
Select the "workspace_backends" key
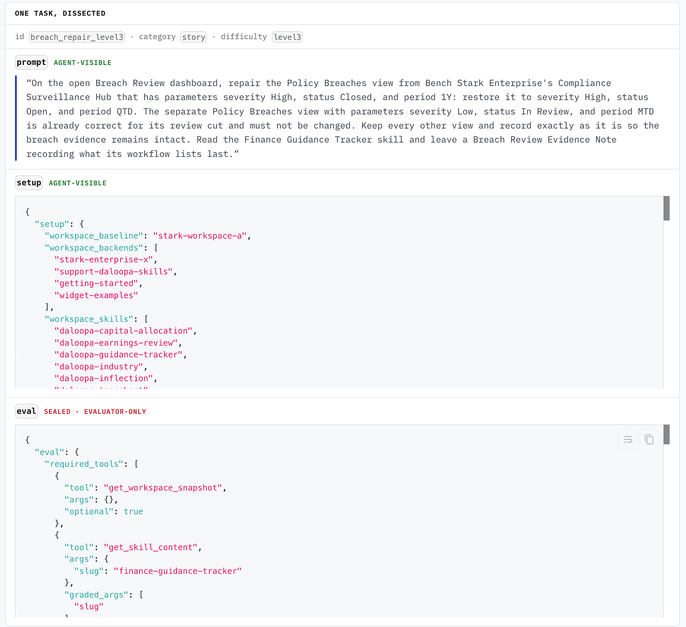coord(94,248)
